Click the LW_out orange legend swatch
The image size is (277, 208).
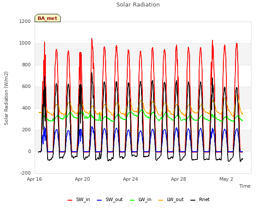coord(161,200)
